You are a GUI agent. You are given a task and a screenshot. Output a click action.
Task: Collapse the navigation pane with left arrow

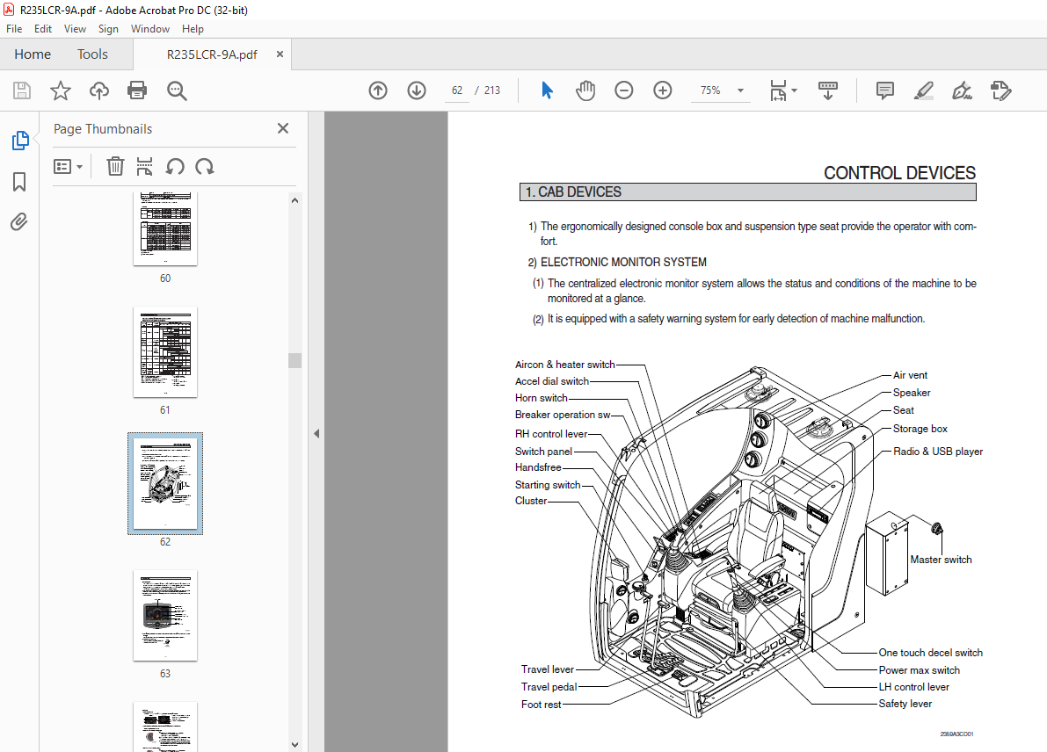(x=316, y=434)
